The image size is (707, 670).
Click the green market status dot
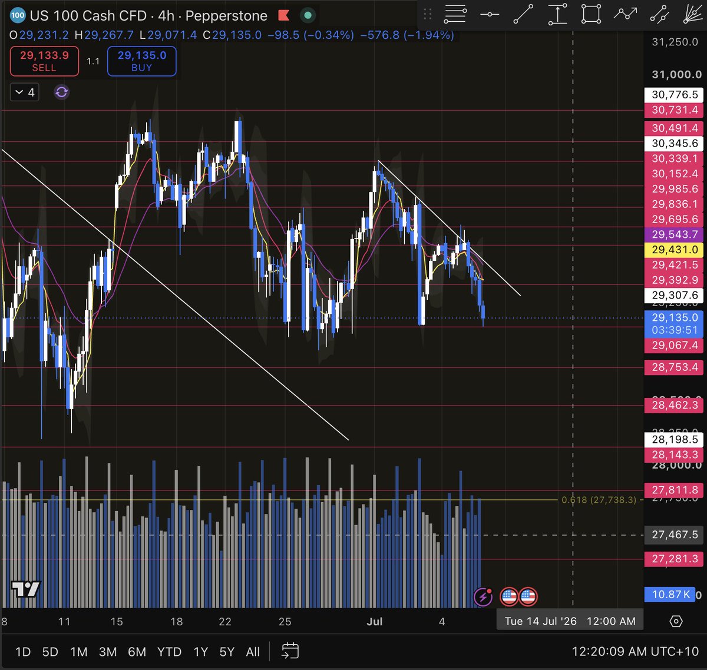tap(307, 15)
